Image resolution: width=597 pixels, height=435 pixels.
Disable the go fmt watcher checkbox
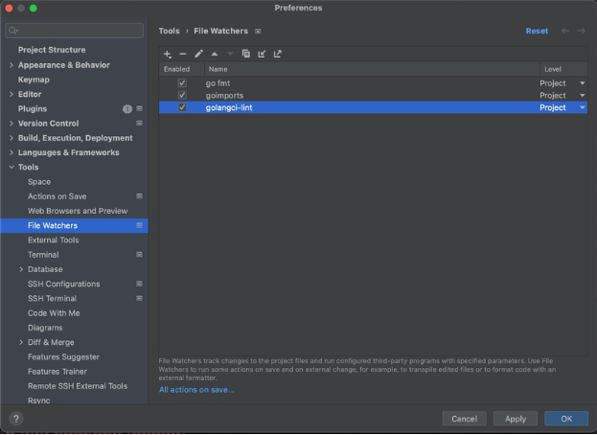point(182,83)
